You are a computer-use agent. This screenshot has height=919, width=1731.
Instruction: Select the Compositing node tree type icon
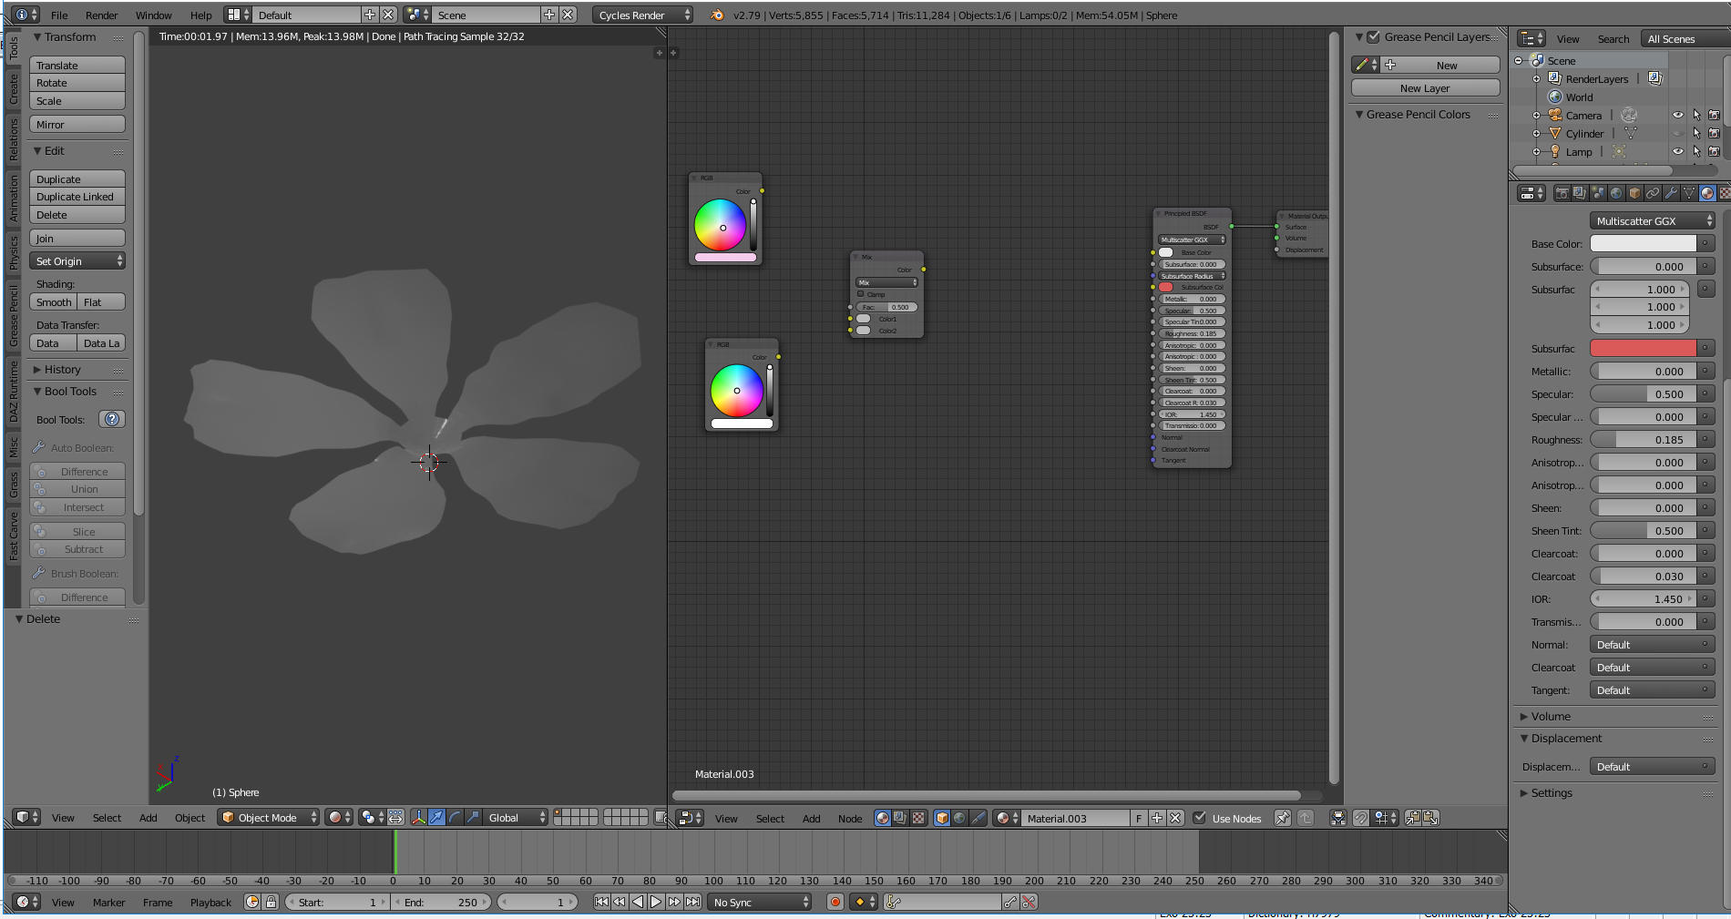coord(900,818)
